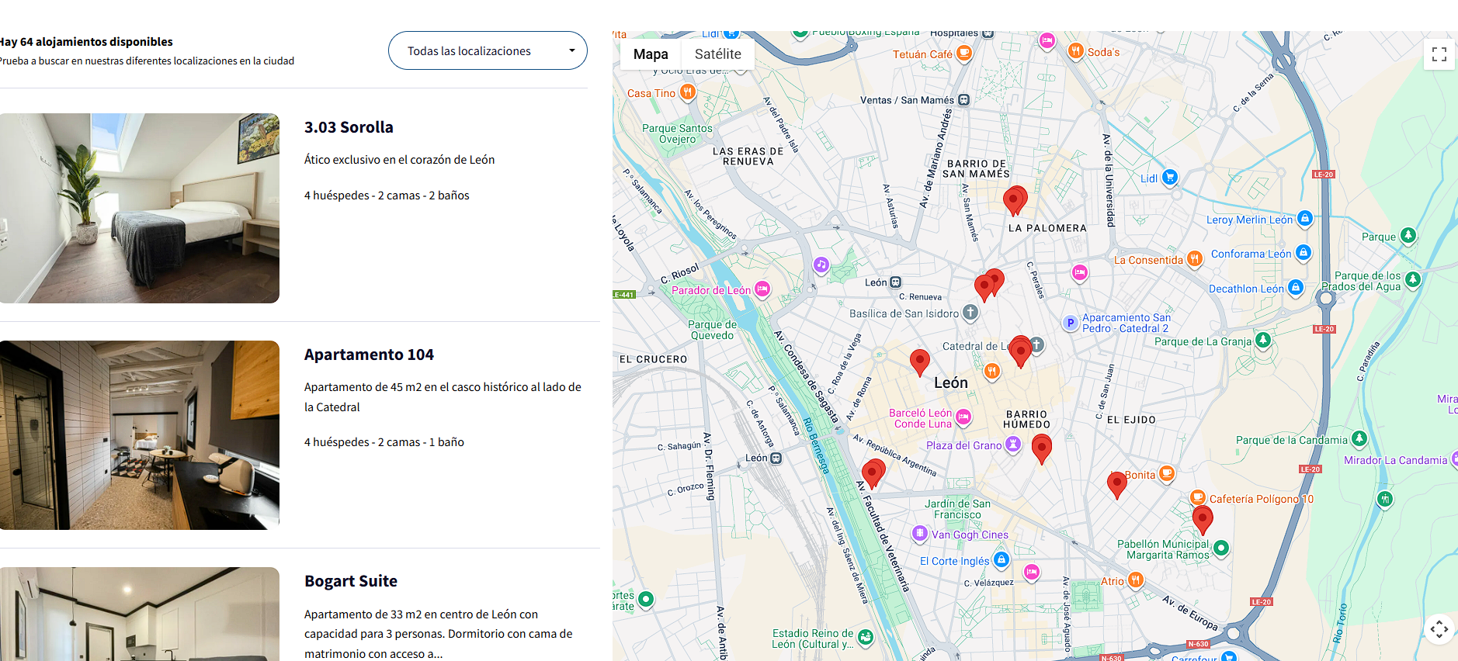Click the Plaza del Grano marker icon

point(1013,444)
